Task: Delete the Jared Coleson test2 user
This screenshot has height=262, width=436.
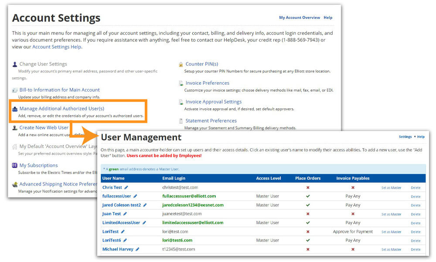Action: (x=415, y=205)
